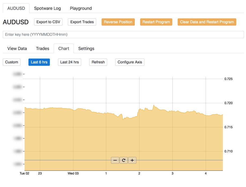Open the Playground tab
246x187 pixels.
[81, 8]
